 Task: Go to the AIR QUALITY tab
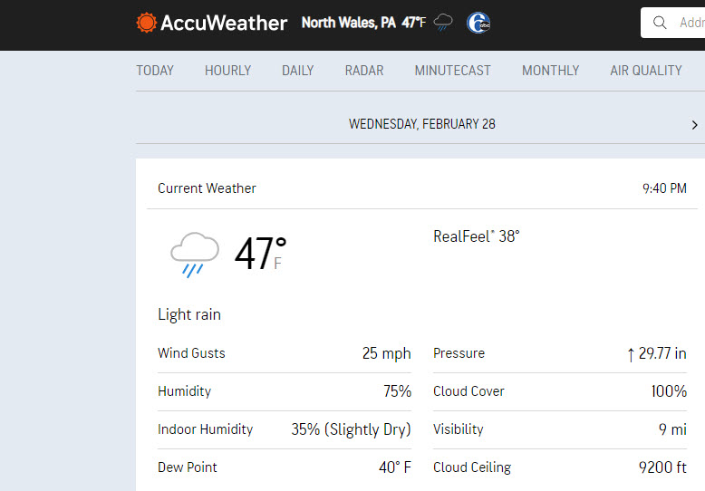tap(646, 71)
